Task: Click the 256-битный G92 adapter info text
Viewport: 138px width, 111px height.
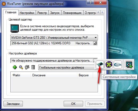Action: tap(41, 43)
